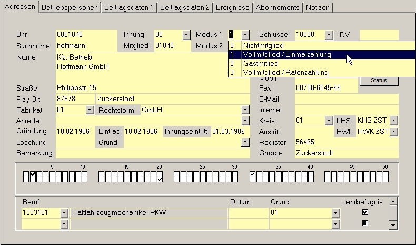Click the E-Mail input field
Screen dimensions: 416x245
tap(346, 99)
